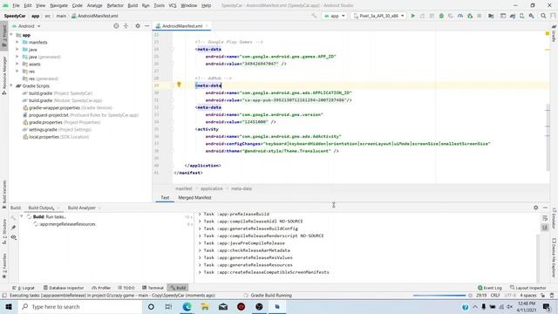Select the local.properties file

coord(56,137)
